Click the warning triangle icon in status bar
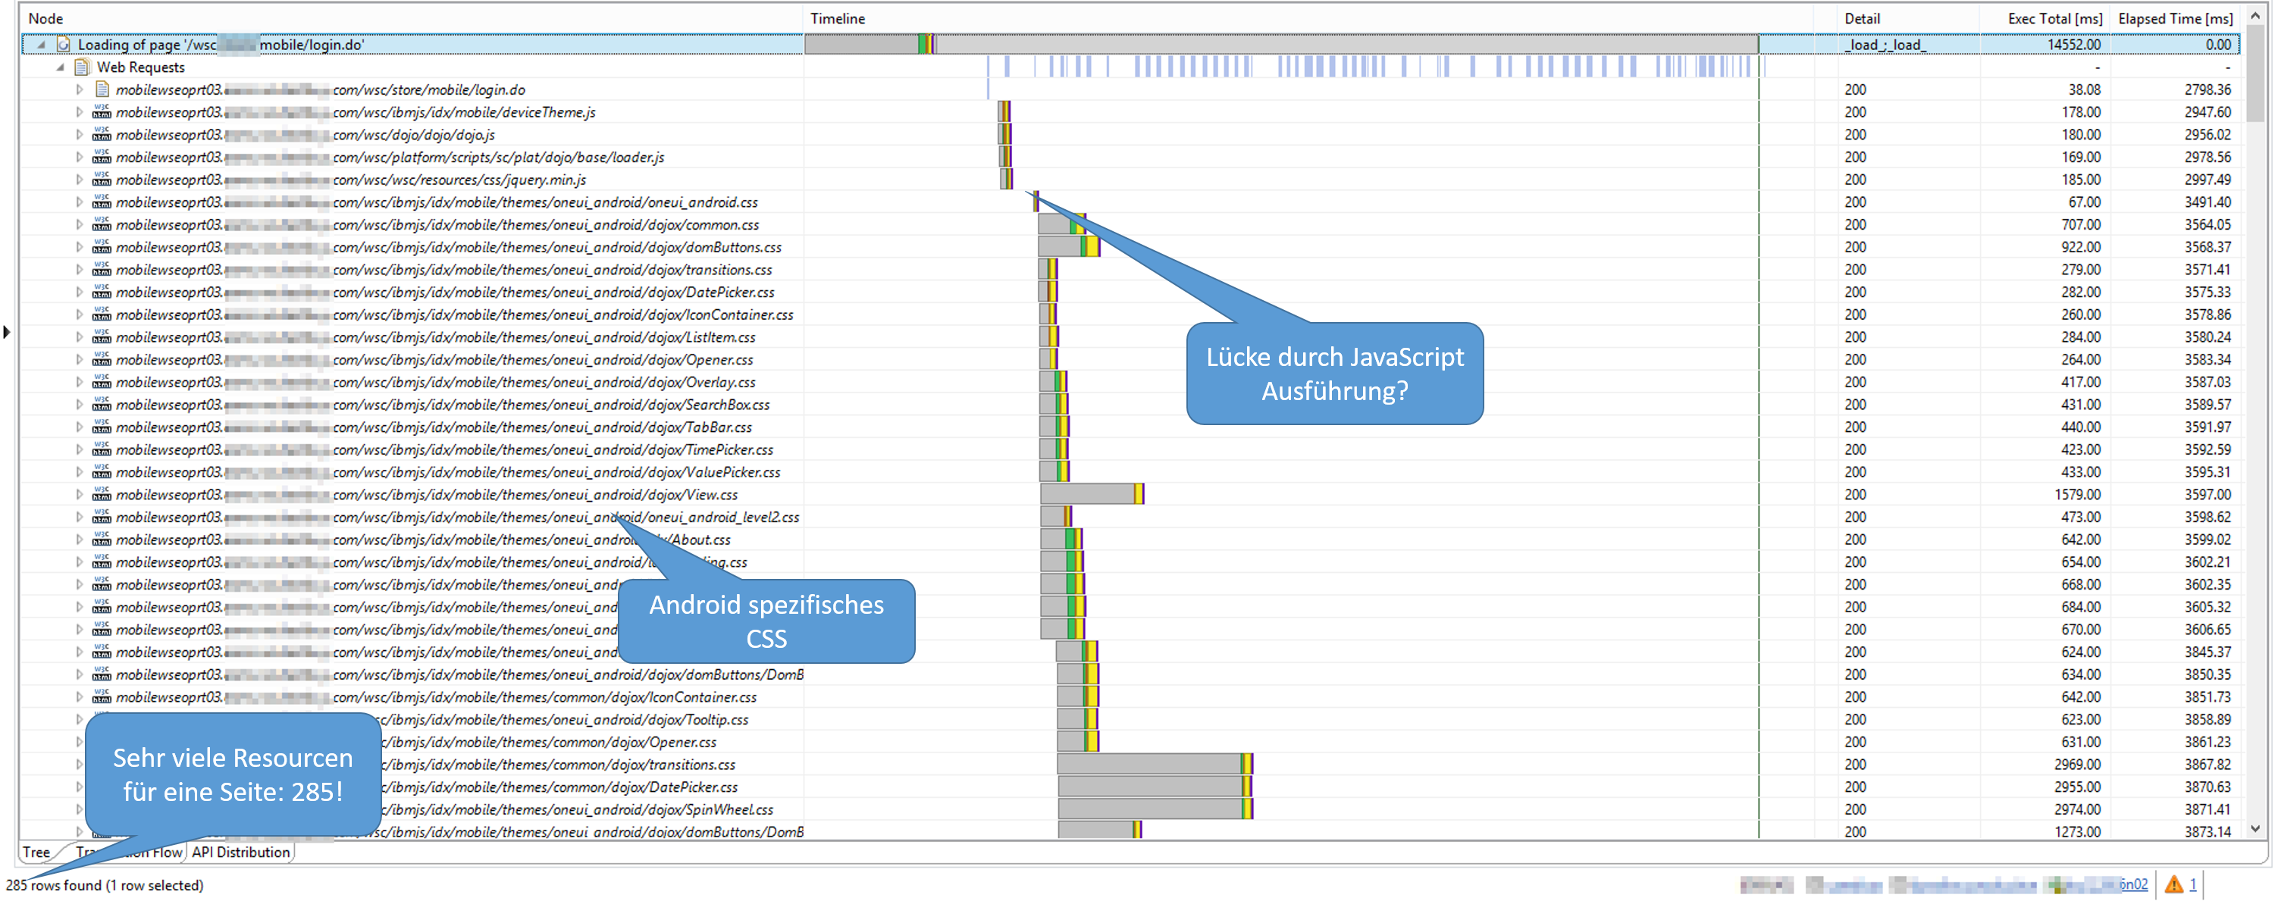The height and width of the screenshot is (901, 2275). tap(2173, 884)
